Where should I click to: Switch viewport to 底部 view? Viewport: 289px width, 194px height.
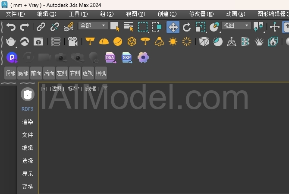pos(23,73)
